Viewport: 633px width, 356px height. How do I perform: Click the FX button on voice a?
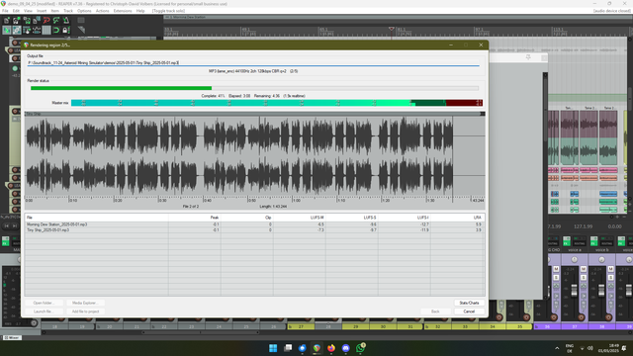[x=567, y=241]
